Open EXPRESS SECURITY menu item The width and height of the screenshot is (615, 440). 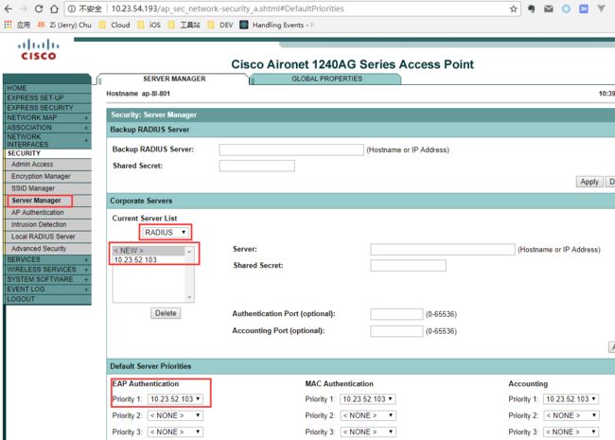pos(40,108)
